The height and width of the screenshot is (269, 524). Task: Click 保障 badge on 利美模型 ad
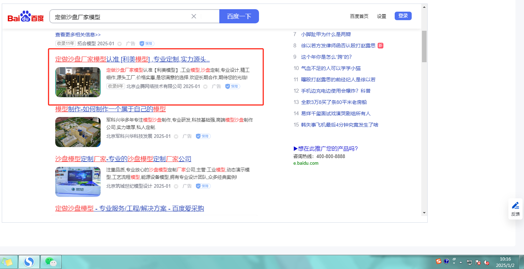click(232, 86)
